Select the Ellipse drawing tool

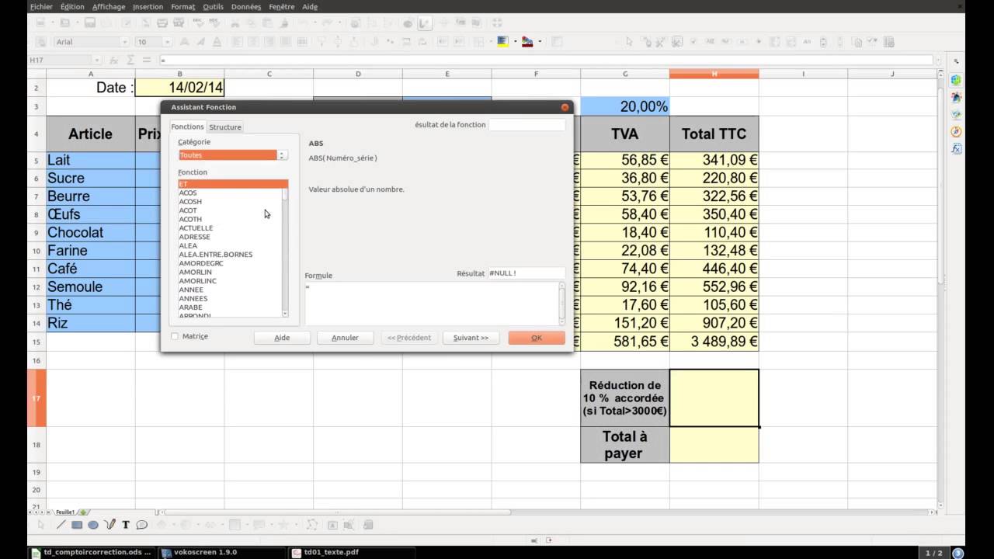[93, 525]
